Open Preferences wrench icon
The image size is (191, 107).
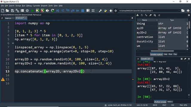[x=100, y=11]
